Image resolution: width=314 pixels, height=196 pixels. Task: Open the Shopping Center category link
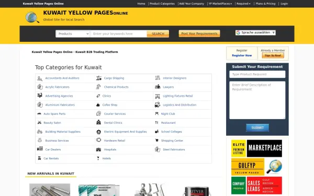point(172,141)
